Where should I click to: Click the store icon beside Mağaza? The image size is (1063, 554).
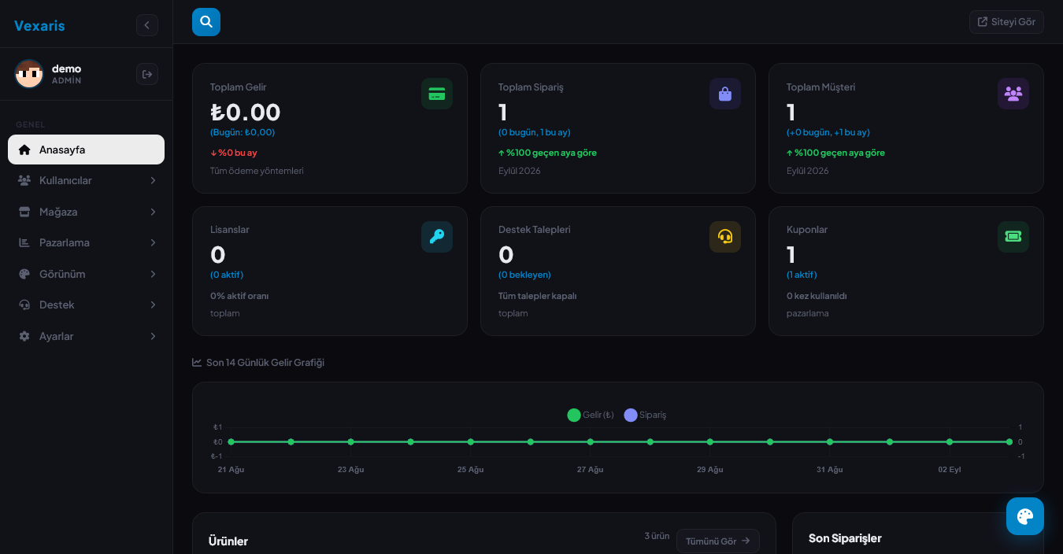point(24,212)
